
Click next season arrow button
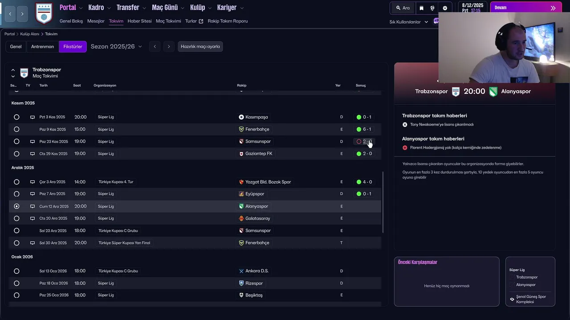coord(168,46)
